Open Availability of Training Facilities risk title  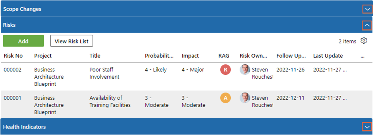pyautogui.click(x=110, y=102)
